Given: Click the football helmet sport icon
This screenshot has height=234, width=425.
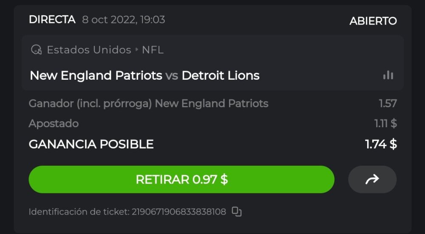Looking at the screenshot, I should pyautogui.click(x=36, y=50).
